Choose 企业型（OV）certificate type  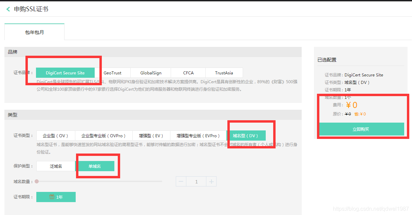point(56,136)
